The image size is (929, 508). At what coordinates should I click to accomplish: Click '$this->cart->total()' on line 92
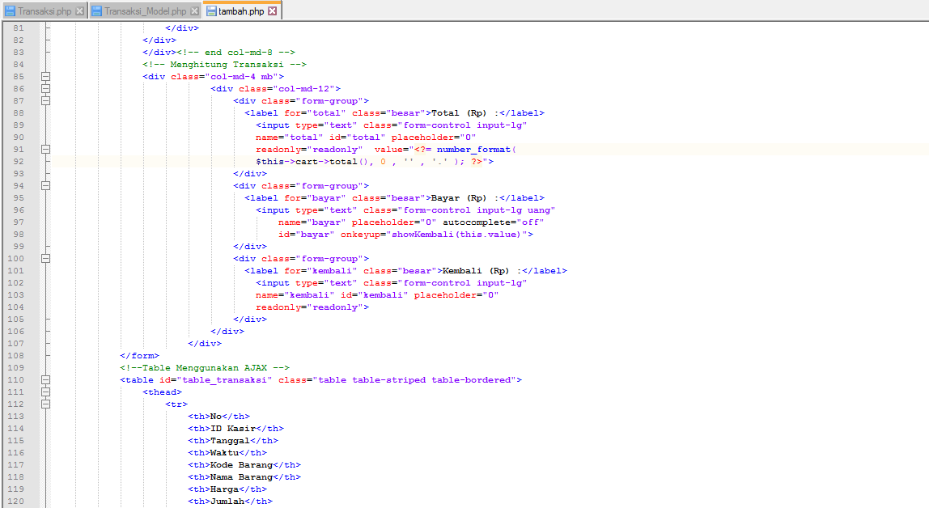[312, 162]
